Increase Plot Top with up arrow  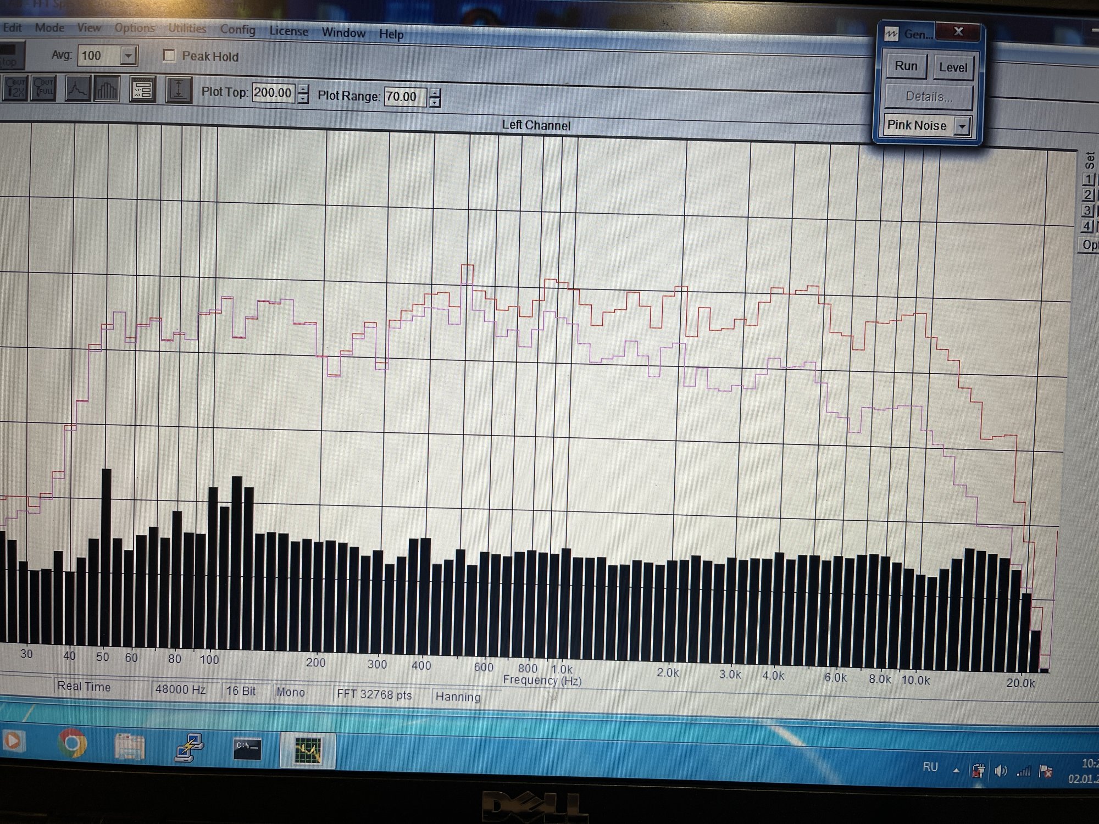[303, 88]
